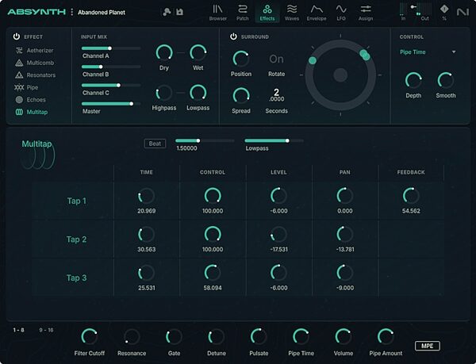Click the Input Mix Highpass knob
Screen dimensions: 476x364
pos(164,93)
